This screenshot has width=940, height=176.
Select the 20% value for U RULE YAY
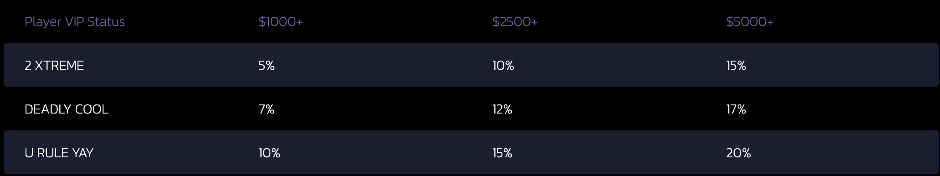(739, 153)
